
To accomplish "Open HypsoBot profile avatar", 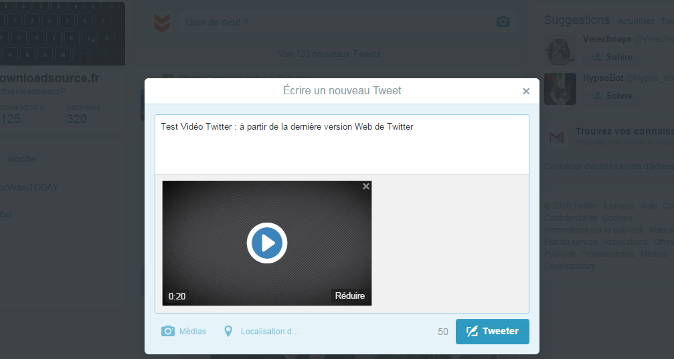I will point(560,89).
